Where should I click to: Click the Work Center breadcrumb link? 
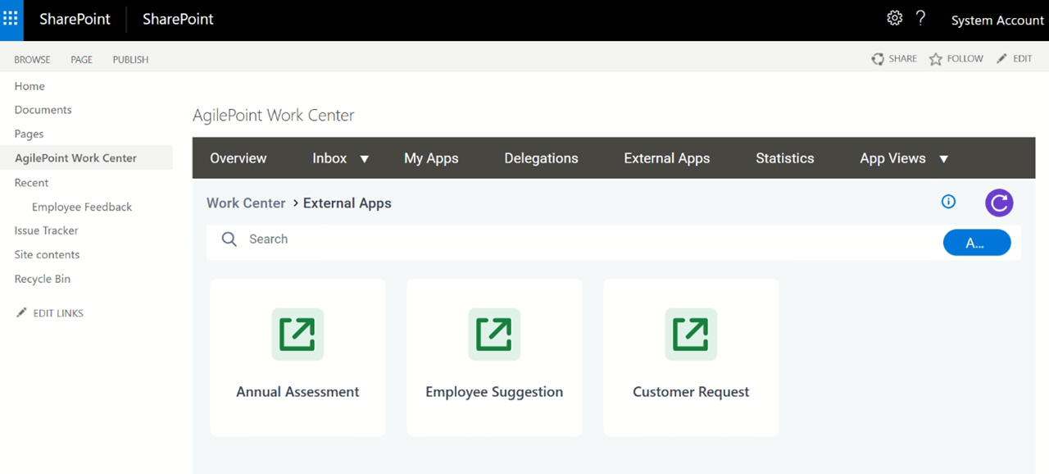[246, 203]
